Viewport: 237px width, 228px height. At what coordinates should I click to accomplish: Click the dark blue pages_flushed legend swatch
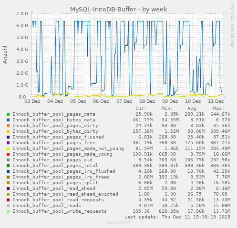(8, 137)
